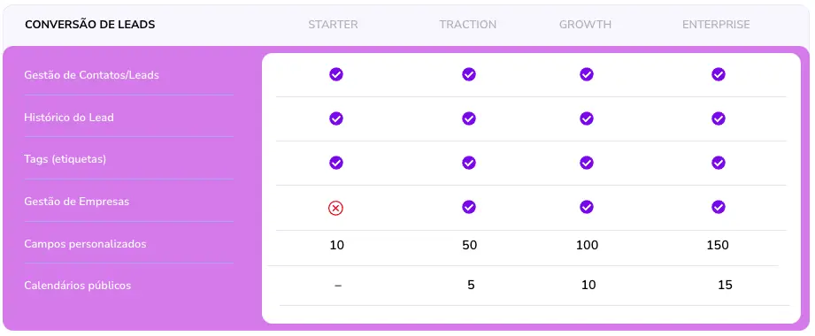The image size is (815, 336).
Task: Click Traction checkmark in Histórico do Lead row
Action: [469, 118]
